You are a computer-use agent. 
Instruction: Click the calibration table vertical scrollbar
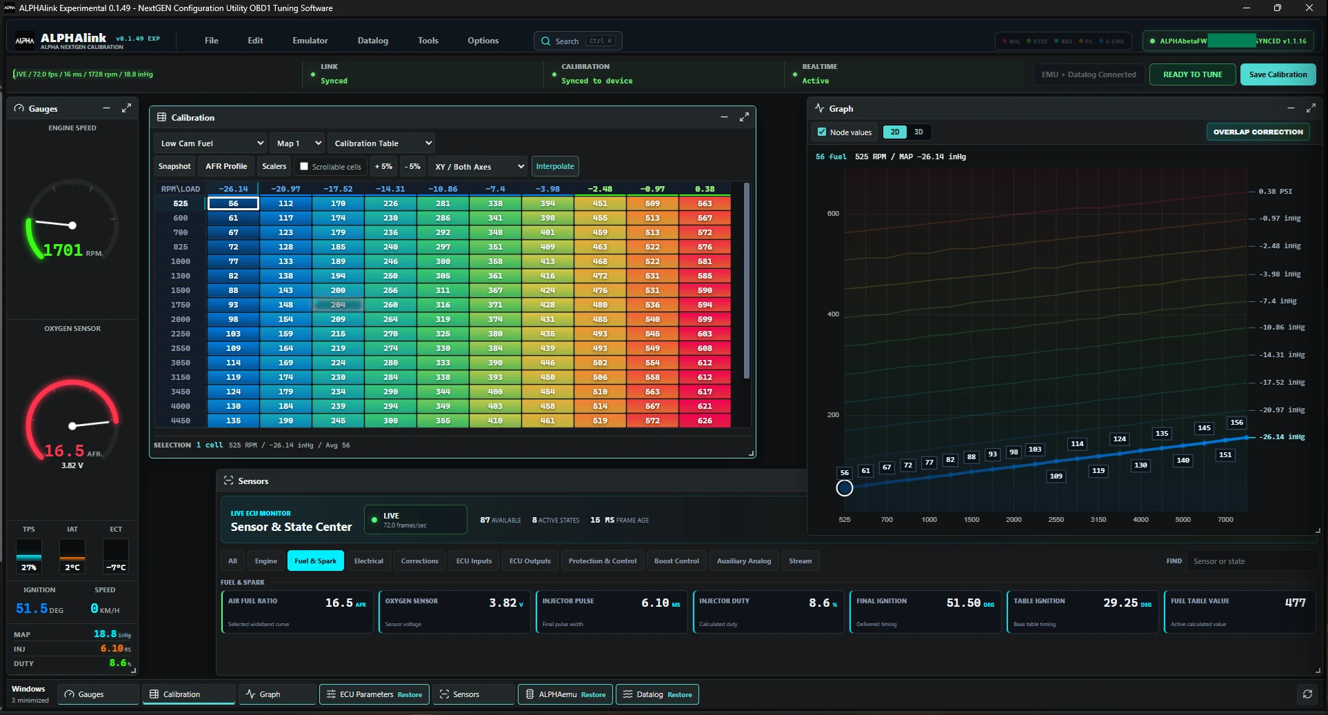coord(746,280)
